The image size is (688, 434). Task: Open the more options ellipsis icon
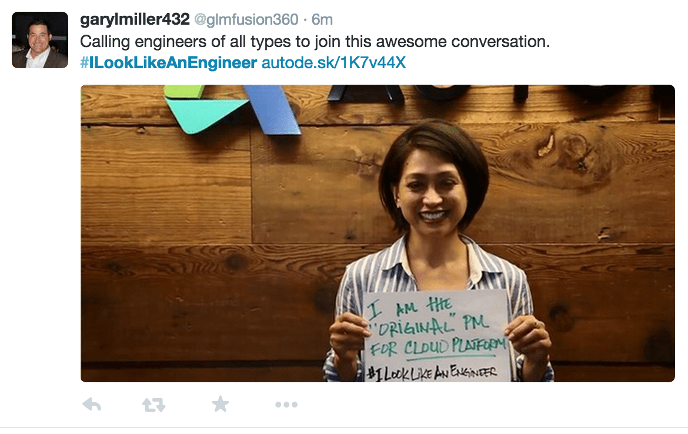(286, 405)
